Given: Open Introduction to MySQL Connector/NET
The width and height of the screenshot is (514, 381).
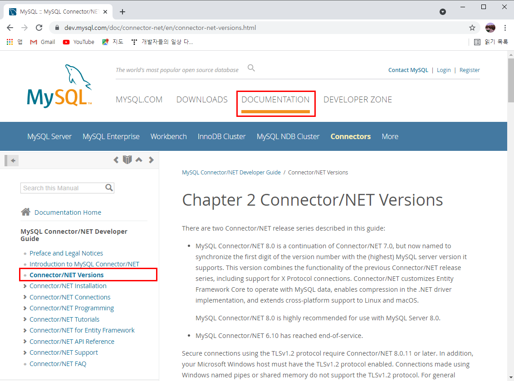Looking at the screenshot, I should pyautogui.click(x=84, y=264).
